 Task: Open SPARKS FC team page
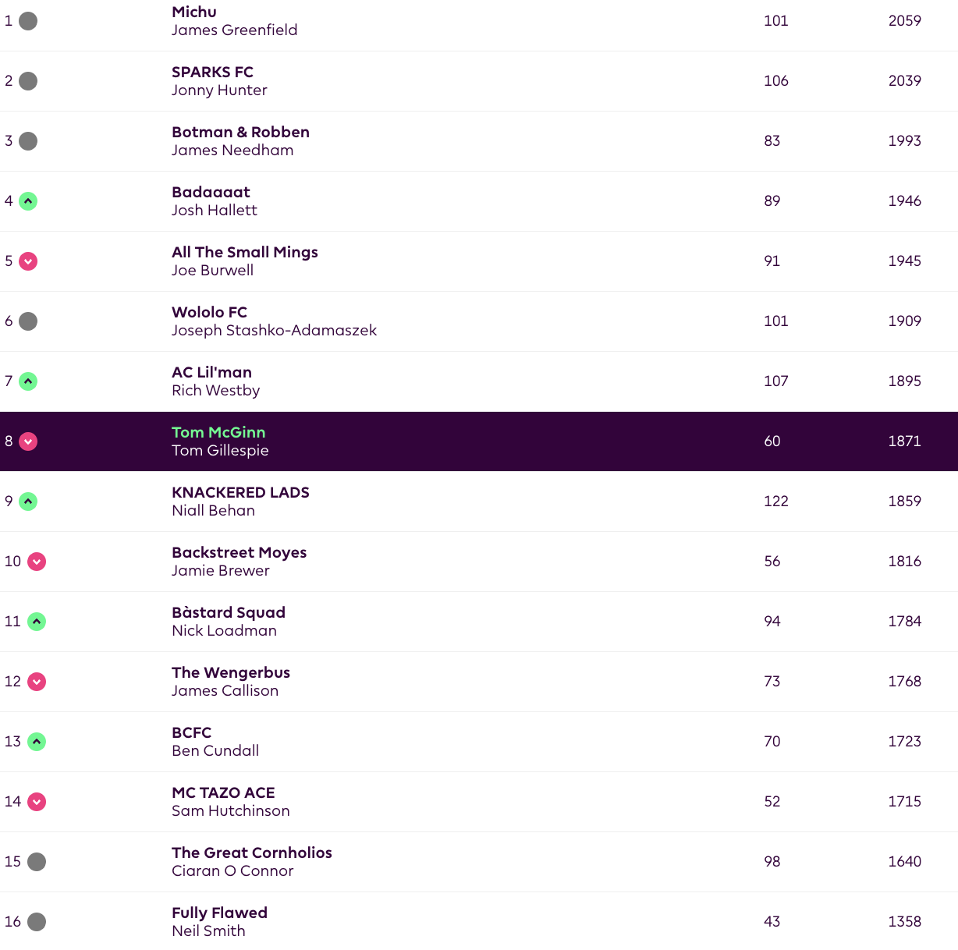pyautogui.click(x=212, y=72)
